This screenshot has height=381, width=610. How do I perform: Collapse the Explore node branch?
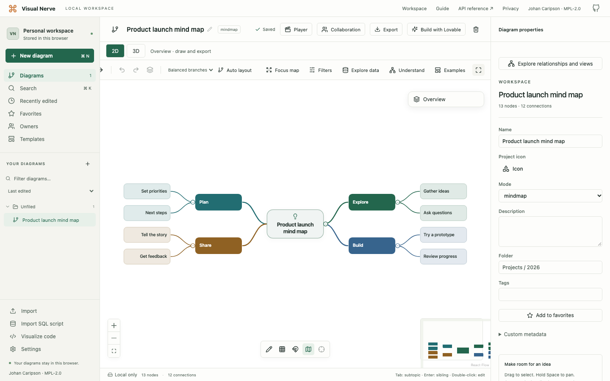398,202
